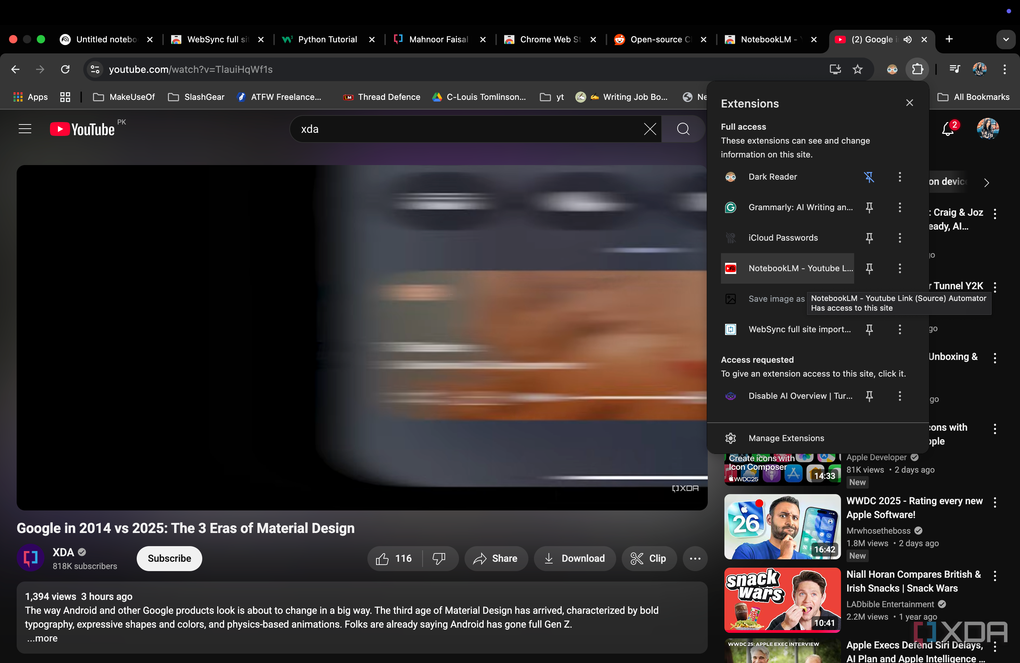
Task: Share the video
Action: (495, 559)
